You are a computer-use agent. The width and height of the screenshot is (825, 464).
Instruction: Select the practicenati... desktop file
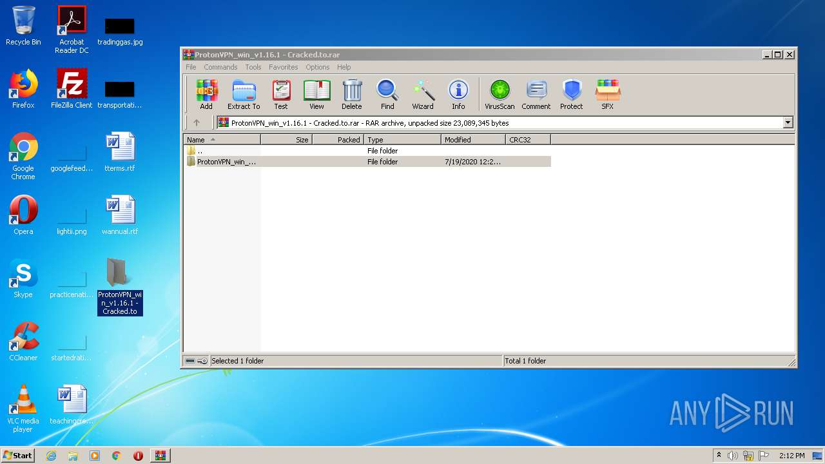(x=72, y=284)
